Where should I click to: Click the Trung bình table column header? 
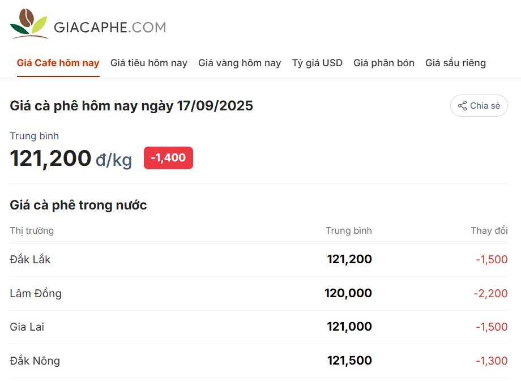[x=349, y=230]
